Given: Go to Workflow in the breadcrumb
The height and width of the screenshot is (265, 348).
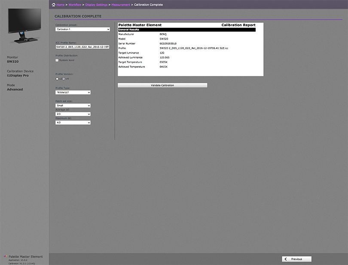Looking at the screenshot, I should (x=76, y=5).
